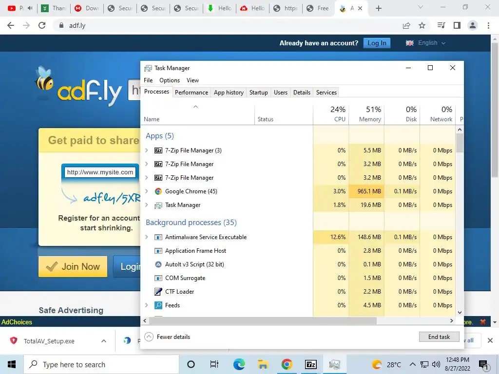Expand the Google Chrome (45) process group

click(x=147, y=191)
